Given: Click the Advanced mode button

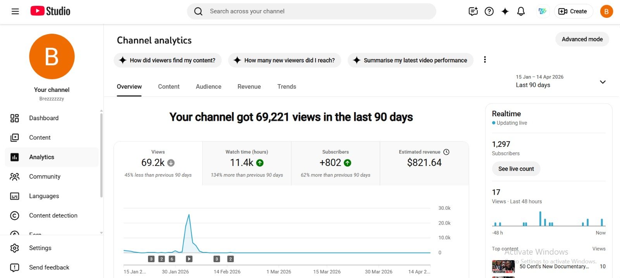Looking at the screenshot, I should [x=582, y=39].
